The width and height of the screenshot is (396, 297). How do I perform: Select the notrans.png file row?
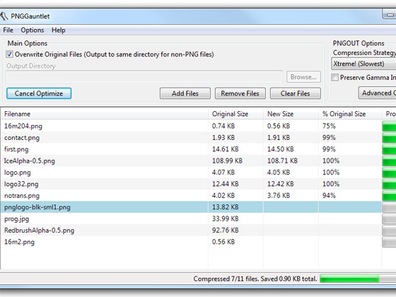(x=198, y=196)
